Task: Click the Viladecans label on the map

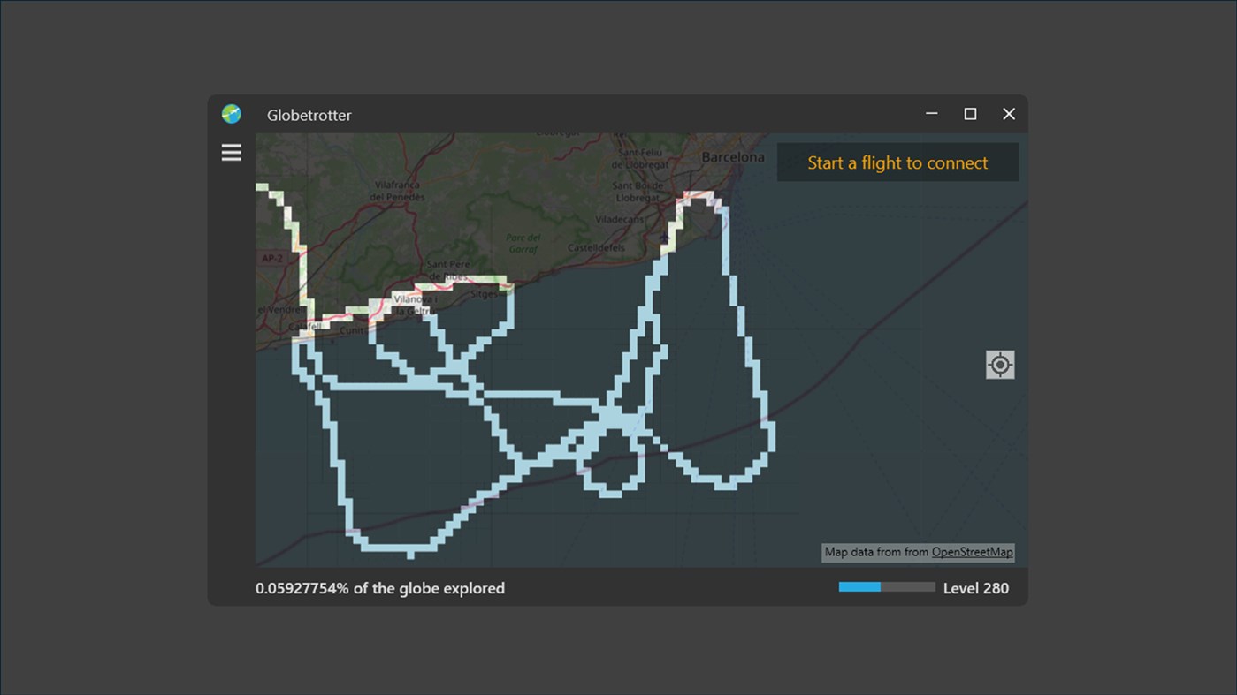Action: 622,219
